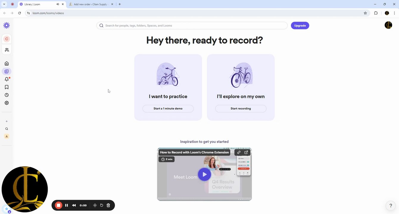Open inspiration video in new tab icon
Viewport: 399px width, 214px height.
click(246, 152)
